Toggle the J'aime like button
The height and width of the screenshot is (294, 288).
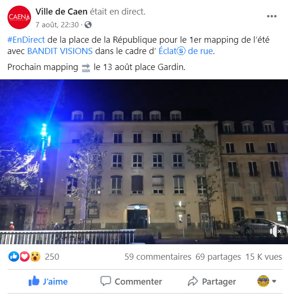coord(48,281)
